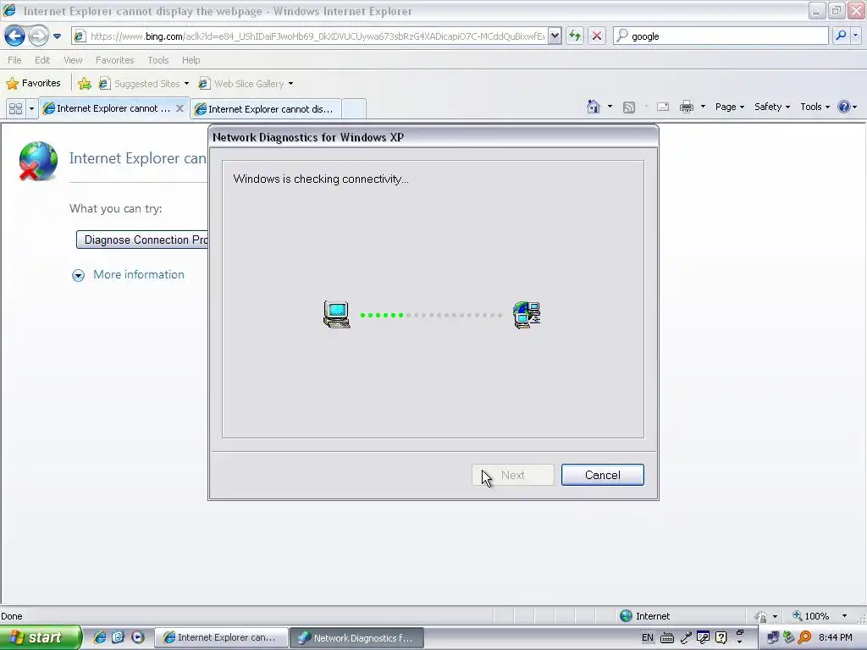Open the zoom level 100% control
Image resolution: width=867 pixels, height=650 pixels.
(x=811, y=616)
